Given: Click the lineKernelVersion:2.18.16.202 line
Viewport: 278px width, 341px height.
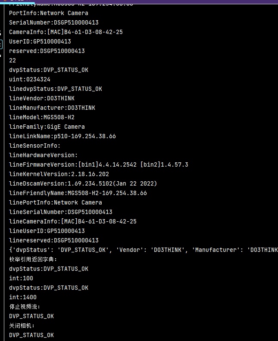Looking at the screenshot, I should [59, 174].
